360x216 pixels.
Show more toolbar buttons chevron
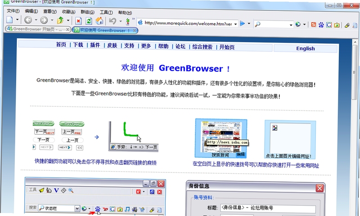(133, 19)
